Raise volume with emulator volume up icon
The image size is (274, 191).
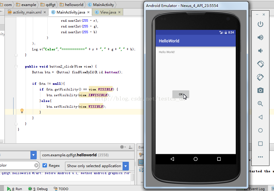(x=260, y=37)
